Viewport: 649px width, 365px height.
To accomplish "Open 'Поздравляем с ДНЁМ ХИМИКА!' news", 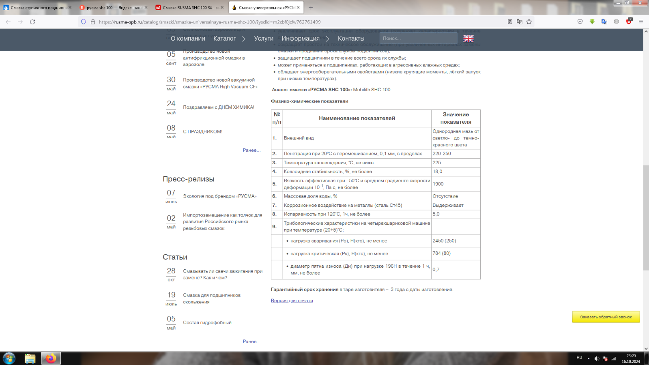I will pos(219,107).
